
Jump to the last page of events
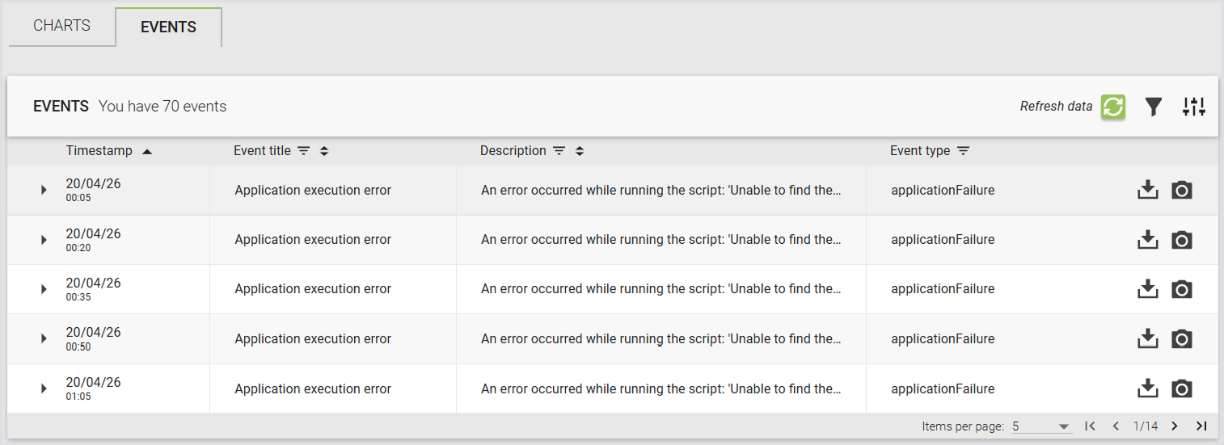[x=1201, y=426]
